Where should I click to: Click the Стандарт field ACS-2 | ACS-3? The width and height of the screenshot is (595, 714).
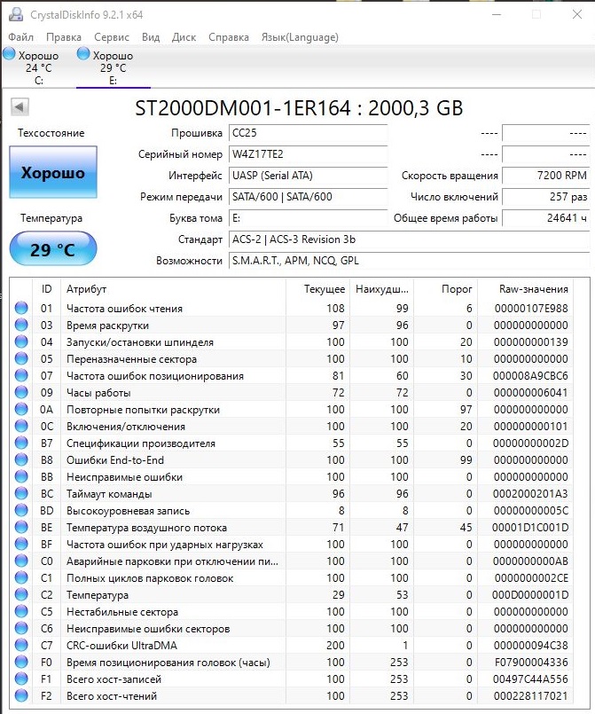pos(409,239)
